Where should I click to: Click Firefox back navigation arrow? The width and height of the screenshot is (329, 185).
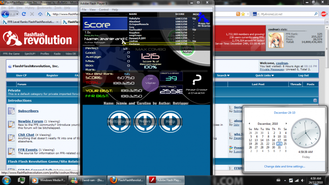[x=5, y=14]
